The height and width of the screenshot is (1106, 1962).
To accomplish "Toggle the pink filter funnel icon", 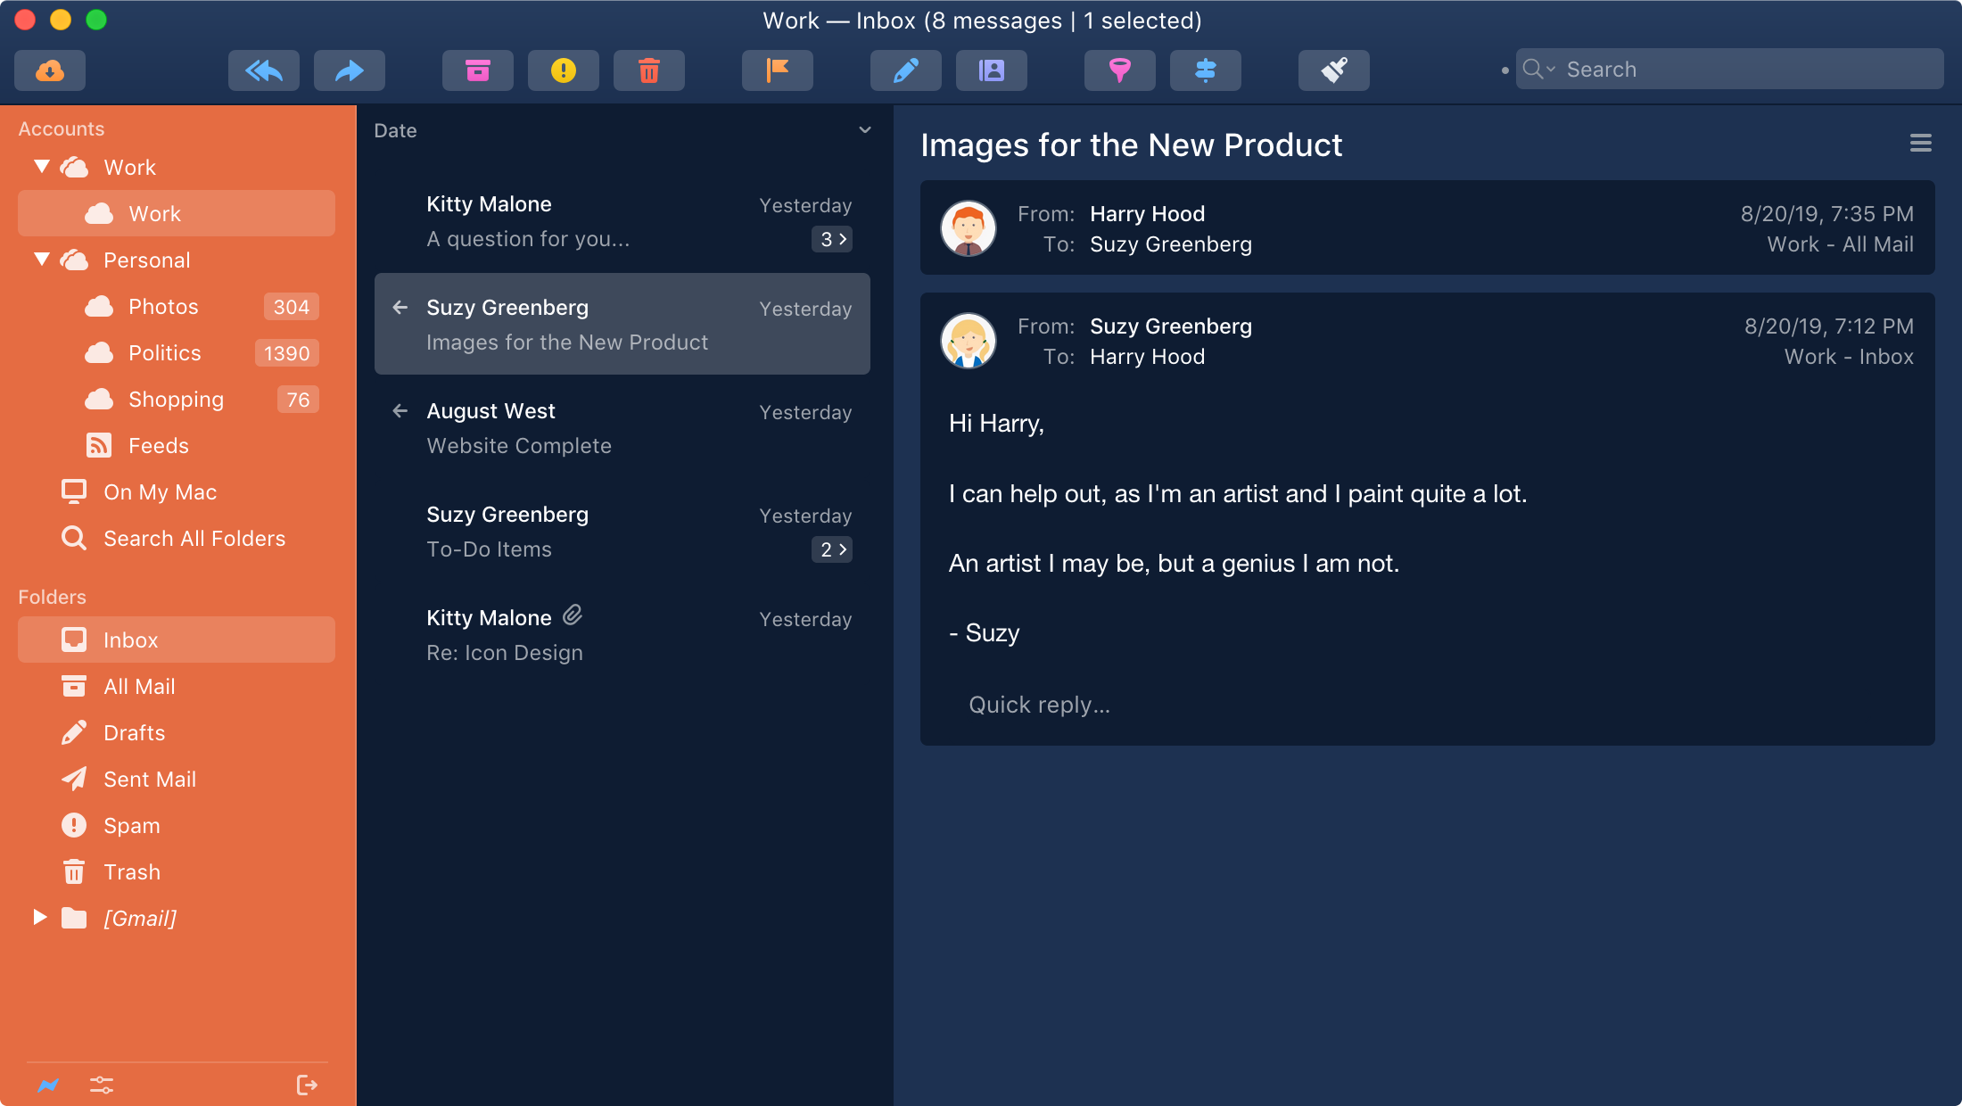I will click(1120, 70).
